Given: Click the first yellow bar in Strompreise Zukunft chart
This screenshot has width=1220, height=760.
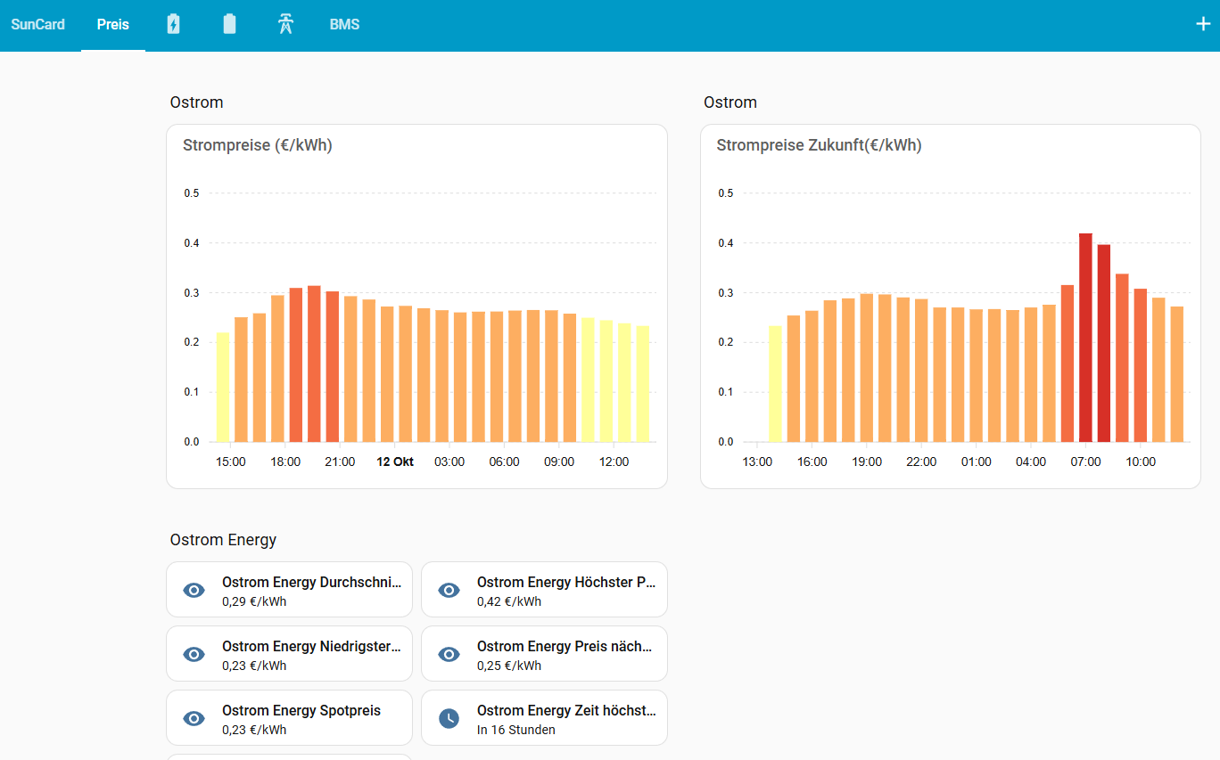Looking at the screenshot, I should 775,384.
